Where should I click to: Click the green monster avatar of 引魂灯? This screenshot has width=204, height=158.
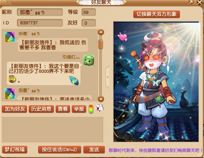pos(89,60)
